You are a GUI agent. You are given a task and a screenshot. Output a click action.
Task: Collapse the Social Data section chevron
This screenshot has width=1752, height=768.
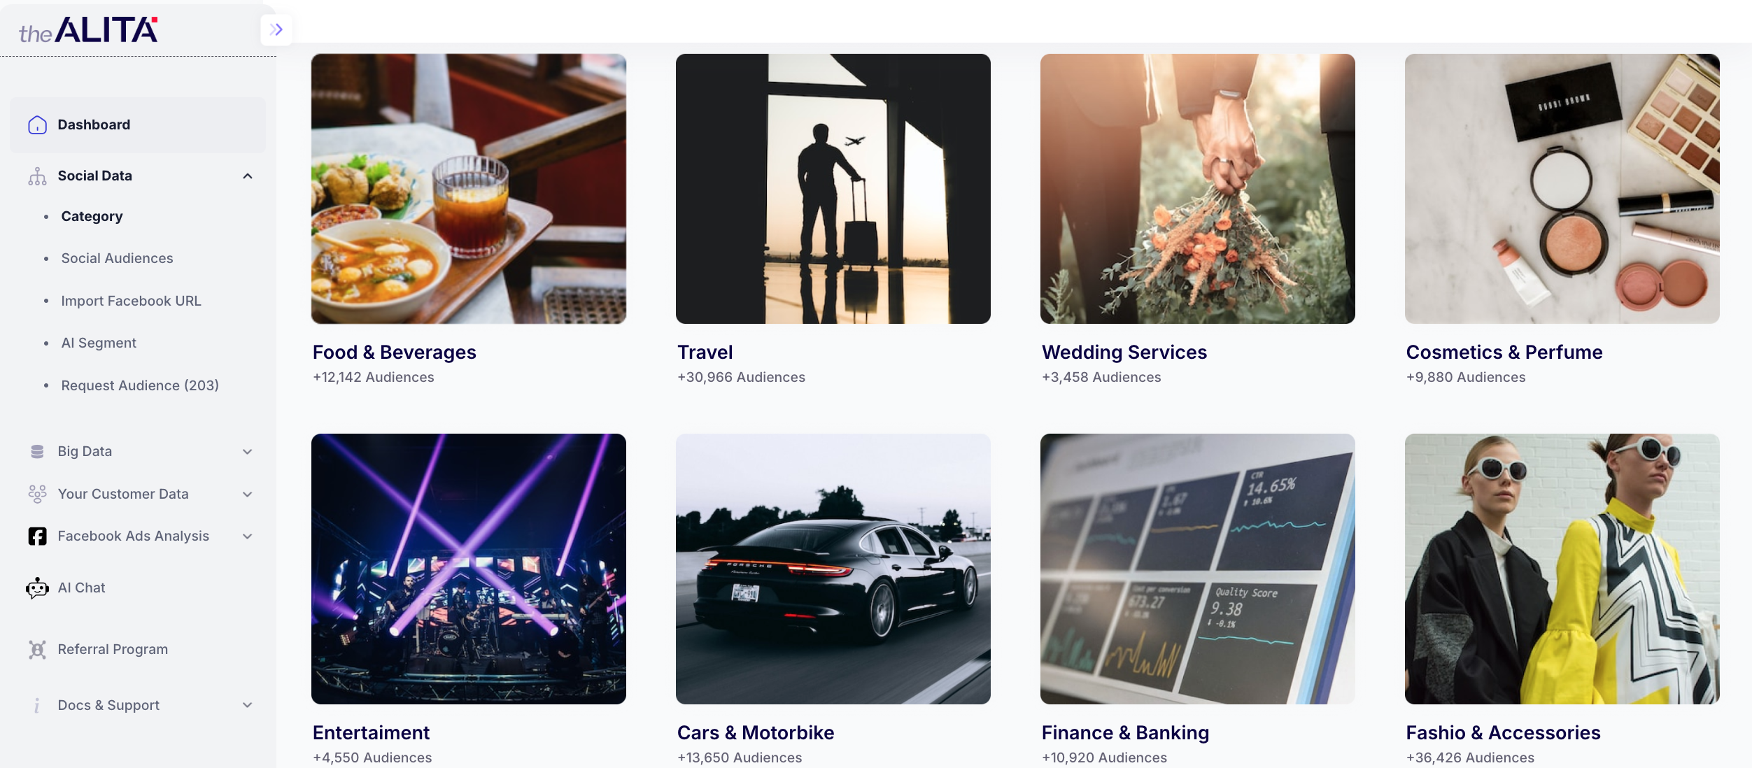pyautogui.click(x=248, y=176)
